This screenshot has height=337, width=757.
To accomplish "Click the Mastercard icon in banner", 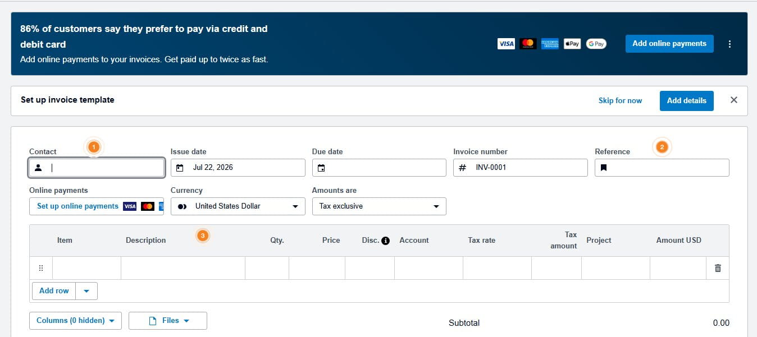I will [x=528, y=44].
